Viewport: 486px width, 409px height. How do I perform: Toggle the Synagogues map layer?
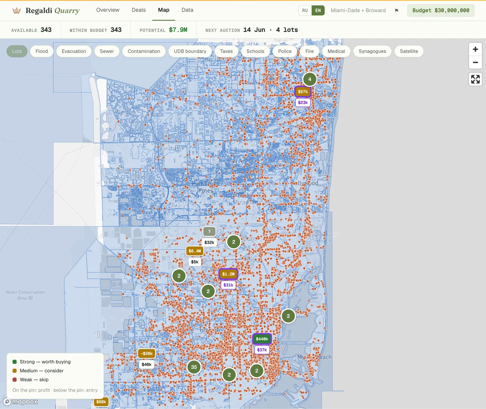[x=372, y=51]
